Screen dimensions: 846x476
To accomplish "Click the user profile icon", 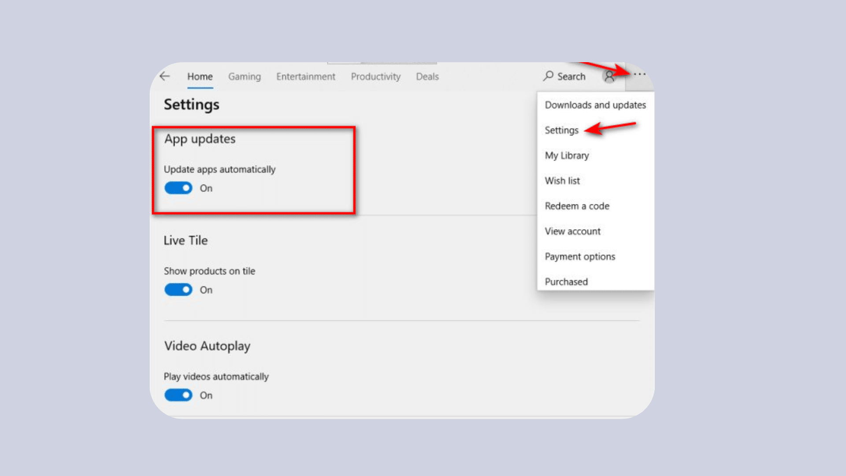I will [x=609, y=76].
